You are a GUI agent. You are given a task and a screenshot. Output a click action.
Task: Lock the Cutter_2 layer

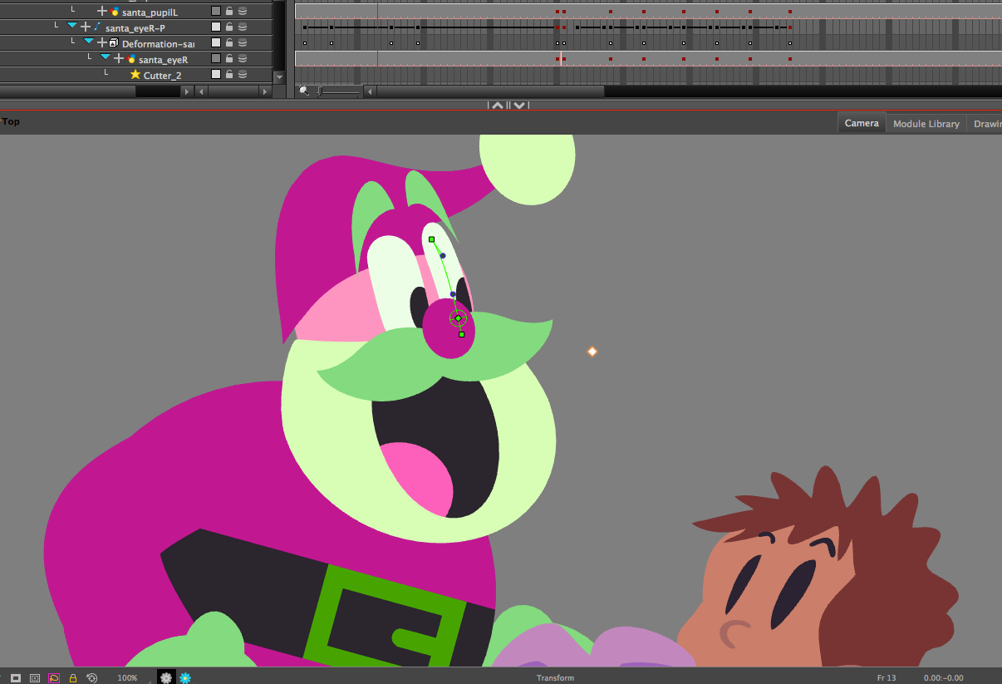coord(229,75)
